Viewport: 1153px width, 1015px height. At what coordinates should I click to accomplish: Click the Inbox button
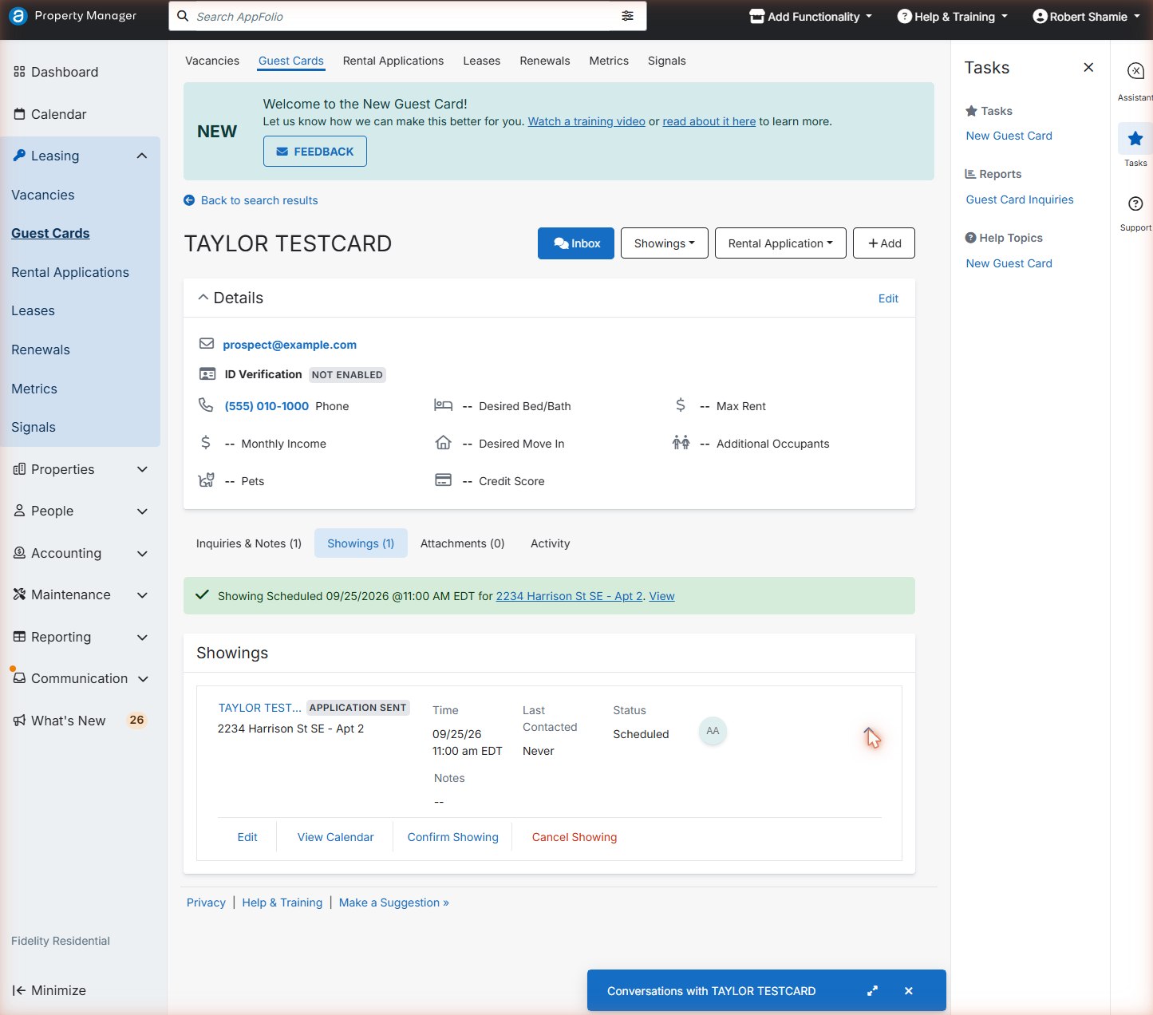pyautogui.click(x=576, y=243)
